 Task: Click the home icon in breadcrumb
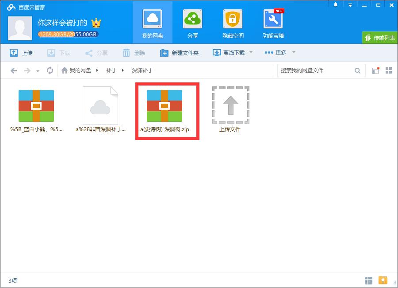pos(65,70)
